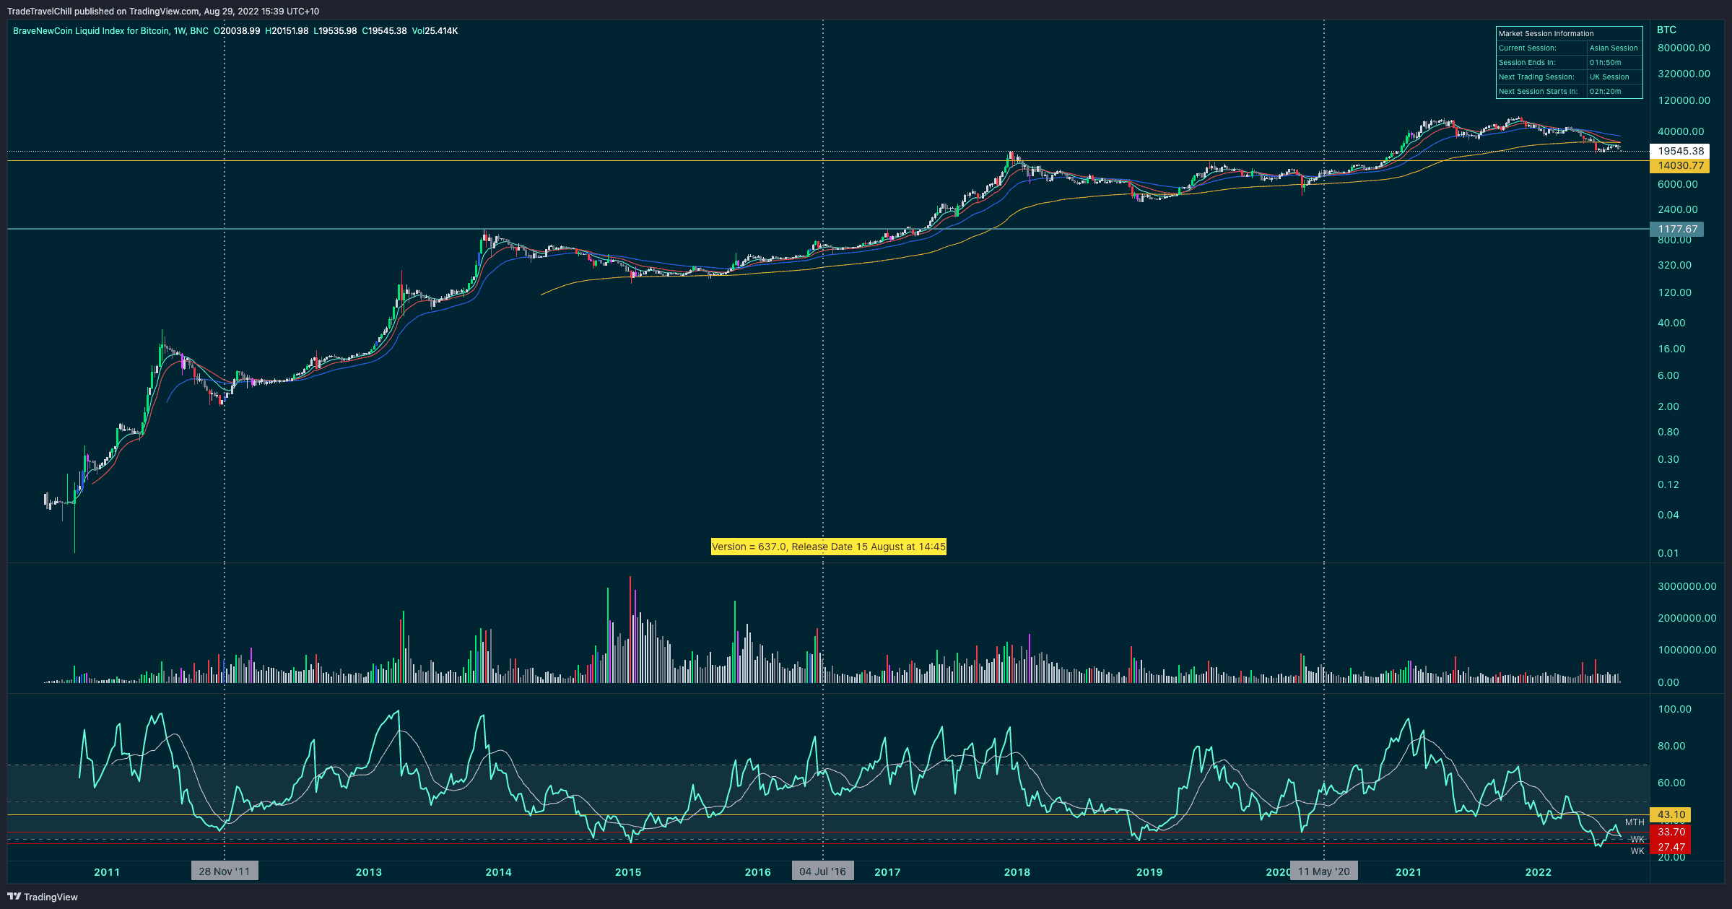Image resolution: width=1732 pixels, height=909 pixels.
Task: Click the RSI 43.10 yellow level label
Action: point(1671,814)
